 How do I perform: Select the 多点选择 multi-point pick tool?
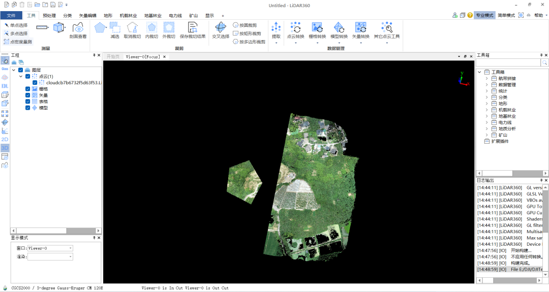pyautogui.click(x=16, y=33)
